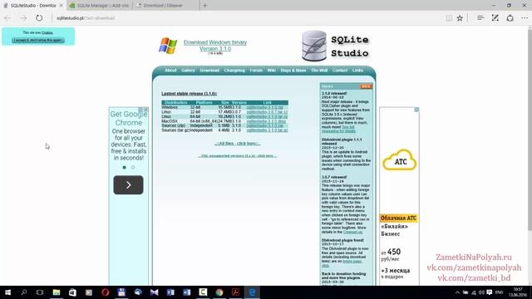The height and width of the screenshot is (299, 532).
Task: Open Google Chrome from the taskbar
Action: [x=219, y=292]
